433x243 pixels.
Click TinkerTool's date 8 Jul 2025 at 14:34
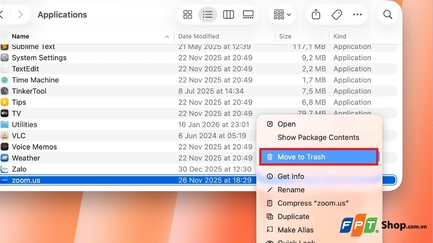tap(211, 91)
